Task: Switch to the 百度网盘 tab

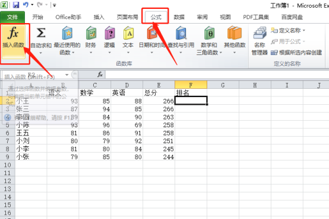Action: (x=292, y=17)
